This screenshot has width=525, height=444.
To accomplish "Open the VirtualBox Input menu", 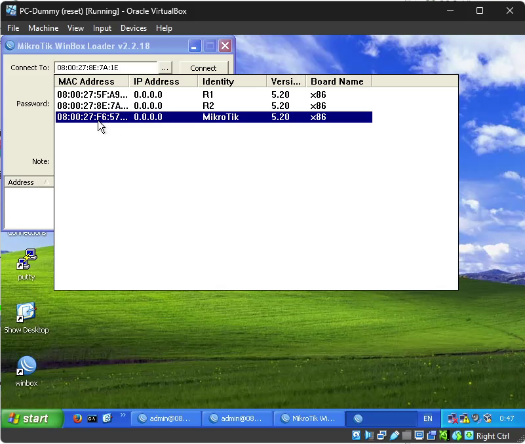I will [x=102, y=28].
